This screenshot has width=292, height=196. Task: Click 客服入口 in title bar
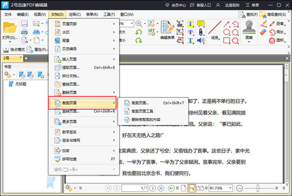pyautogui.click(x=200, y=5)
